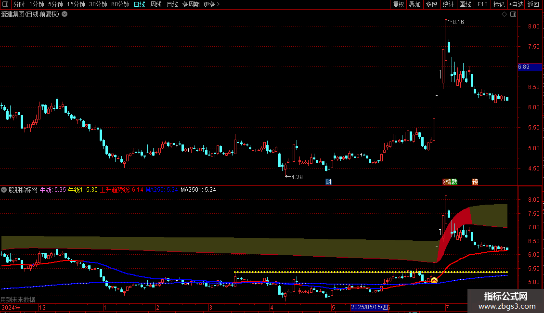Open the 股朋指标网 indicator dropdown arrow

pyautogui.click(x=4, y=190)
